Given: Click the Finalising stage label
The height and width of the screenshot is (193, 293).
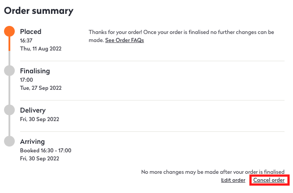Looking at the screenshot, I should point(35,71).
